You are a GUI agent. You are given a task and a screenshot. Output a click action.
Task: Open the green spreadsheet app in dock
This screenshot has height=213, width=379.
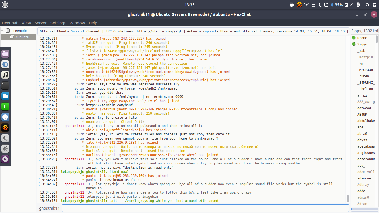5,106
